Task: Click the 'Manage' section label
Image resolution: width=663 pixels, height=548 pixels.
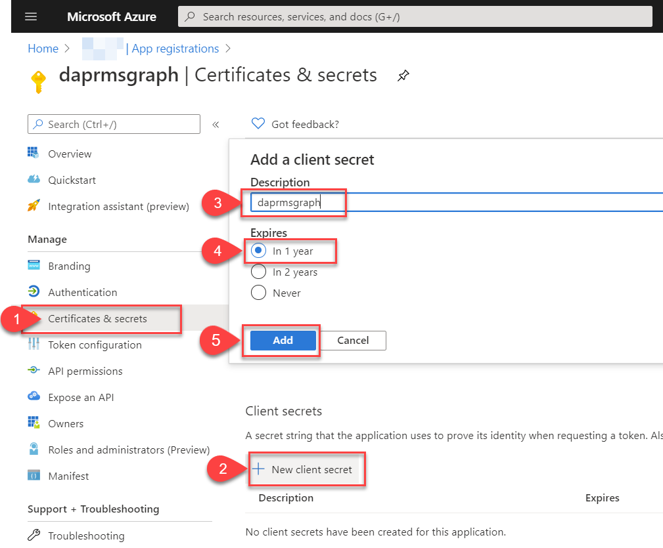Action: (x=47, y=240)
